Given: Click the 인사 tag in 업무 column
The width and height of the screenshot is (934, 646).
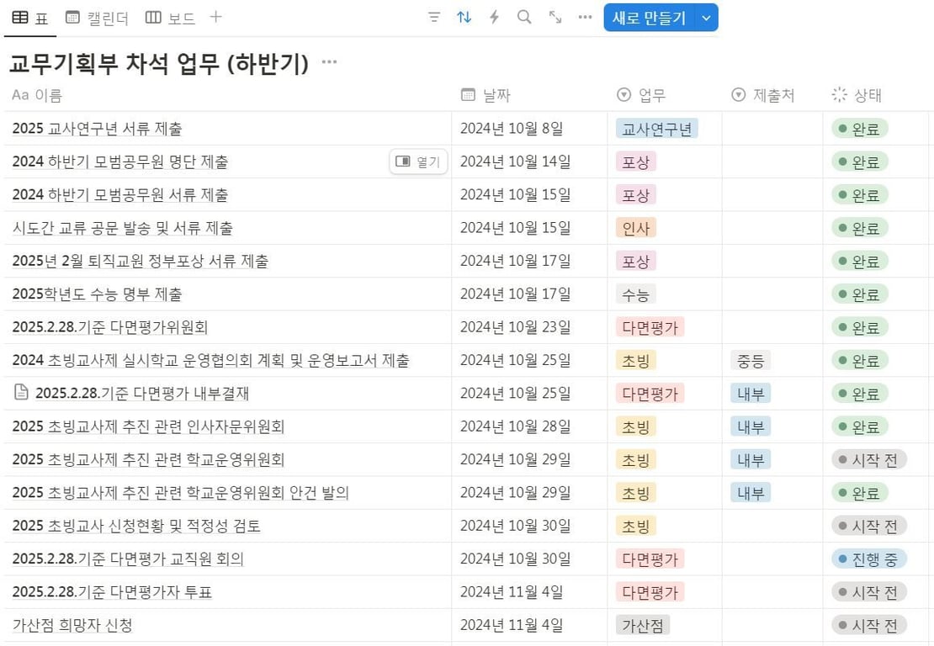Looking at the screenshot, I should (x=635, y=228).
